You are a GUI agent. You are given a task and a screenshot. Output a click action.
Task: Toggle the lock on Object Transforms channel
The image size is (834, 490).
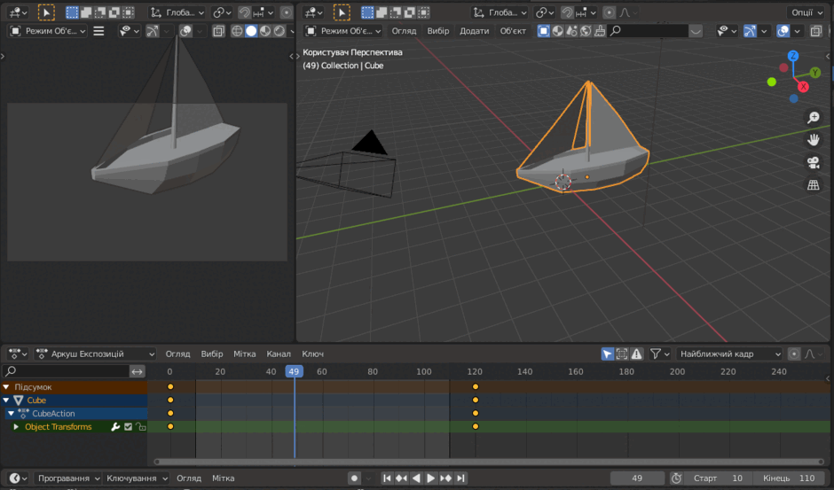point(140,427)
